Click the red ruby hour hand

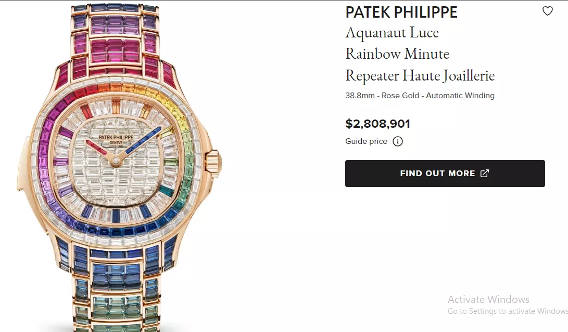(x=99, y=150)
